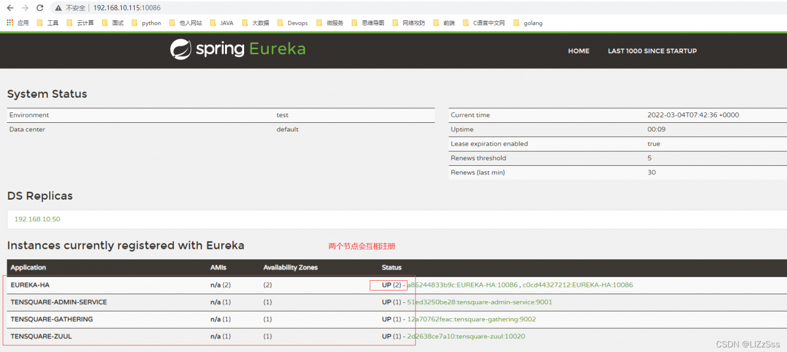The height and width of the screenshot is (352, 787).
Task: Click the not-secure warning icon
Action: tap(58, 8)
